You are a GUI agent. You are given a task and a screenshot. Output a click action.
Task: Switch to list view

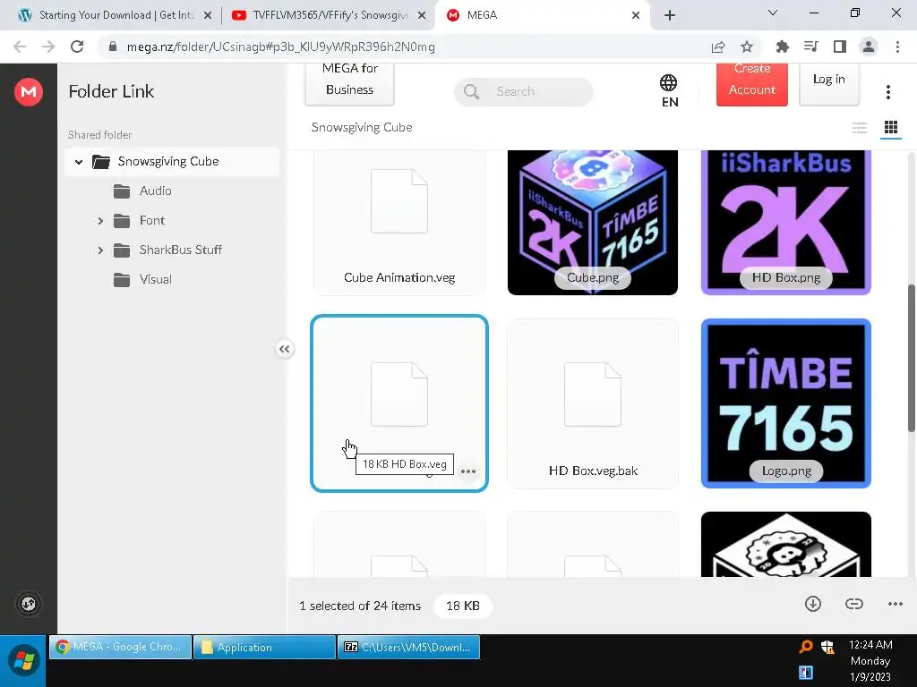coord(859,127)
